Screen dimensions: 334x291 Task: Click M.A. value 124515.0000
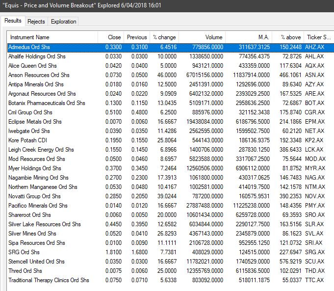point(255,252)
